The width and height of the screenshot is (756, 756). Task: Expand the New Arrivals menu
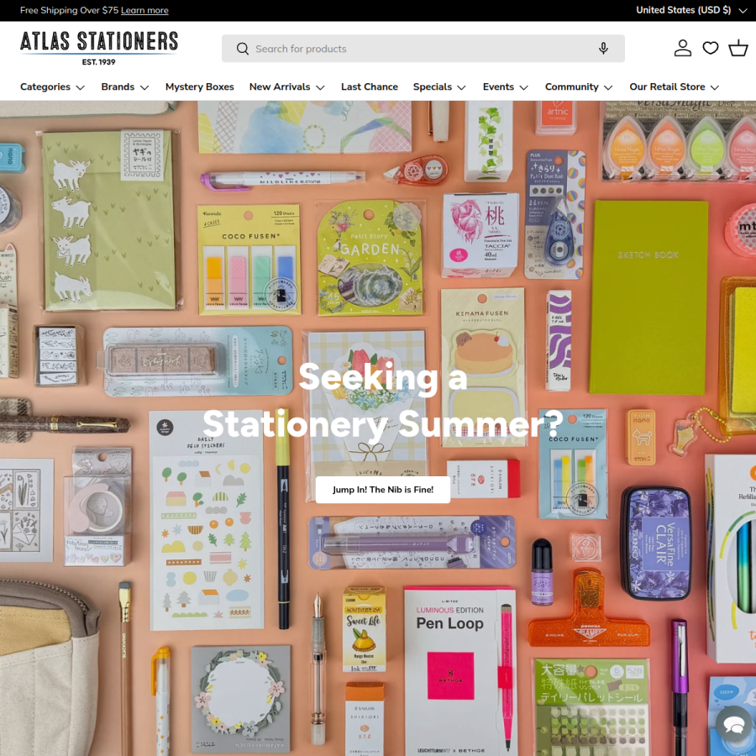pos(287,87)
